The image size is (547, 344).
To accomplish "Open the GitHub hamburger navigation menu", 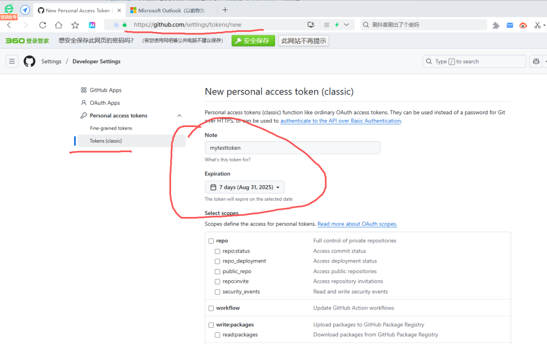I will [x=12, y=61].
